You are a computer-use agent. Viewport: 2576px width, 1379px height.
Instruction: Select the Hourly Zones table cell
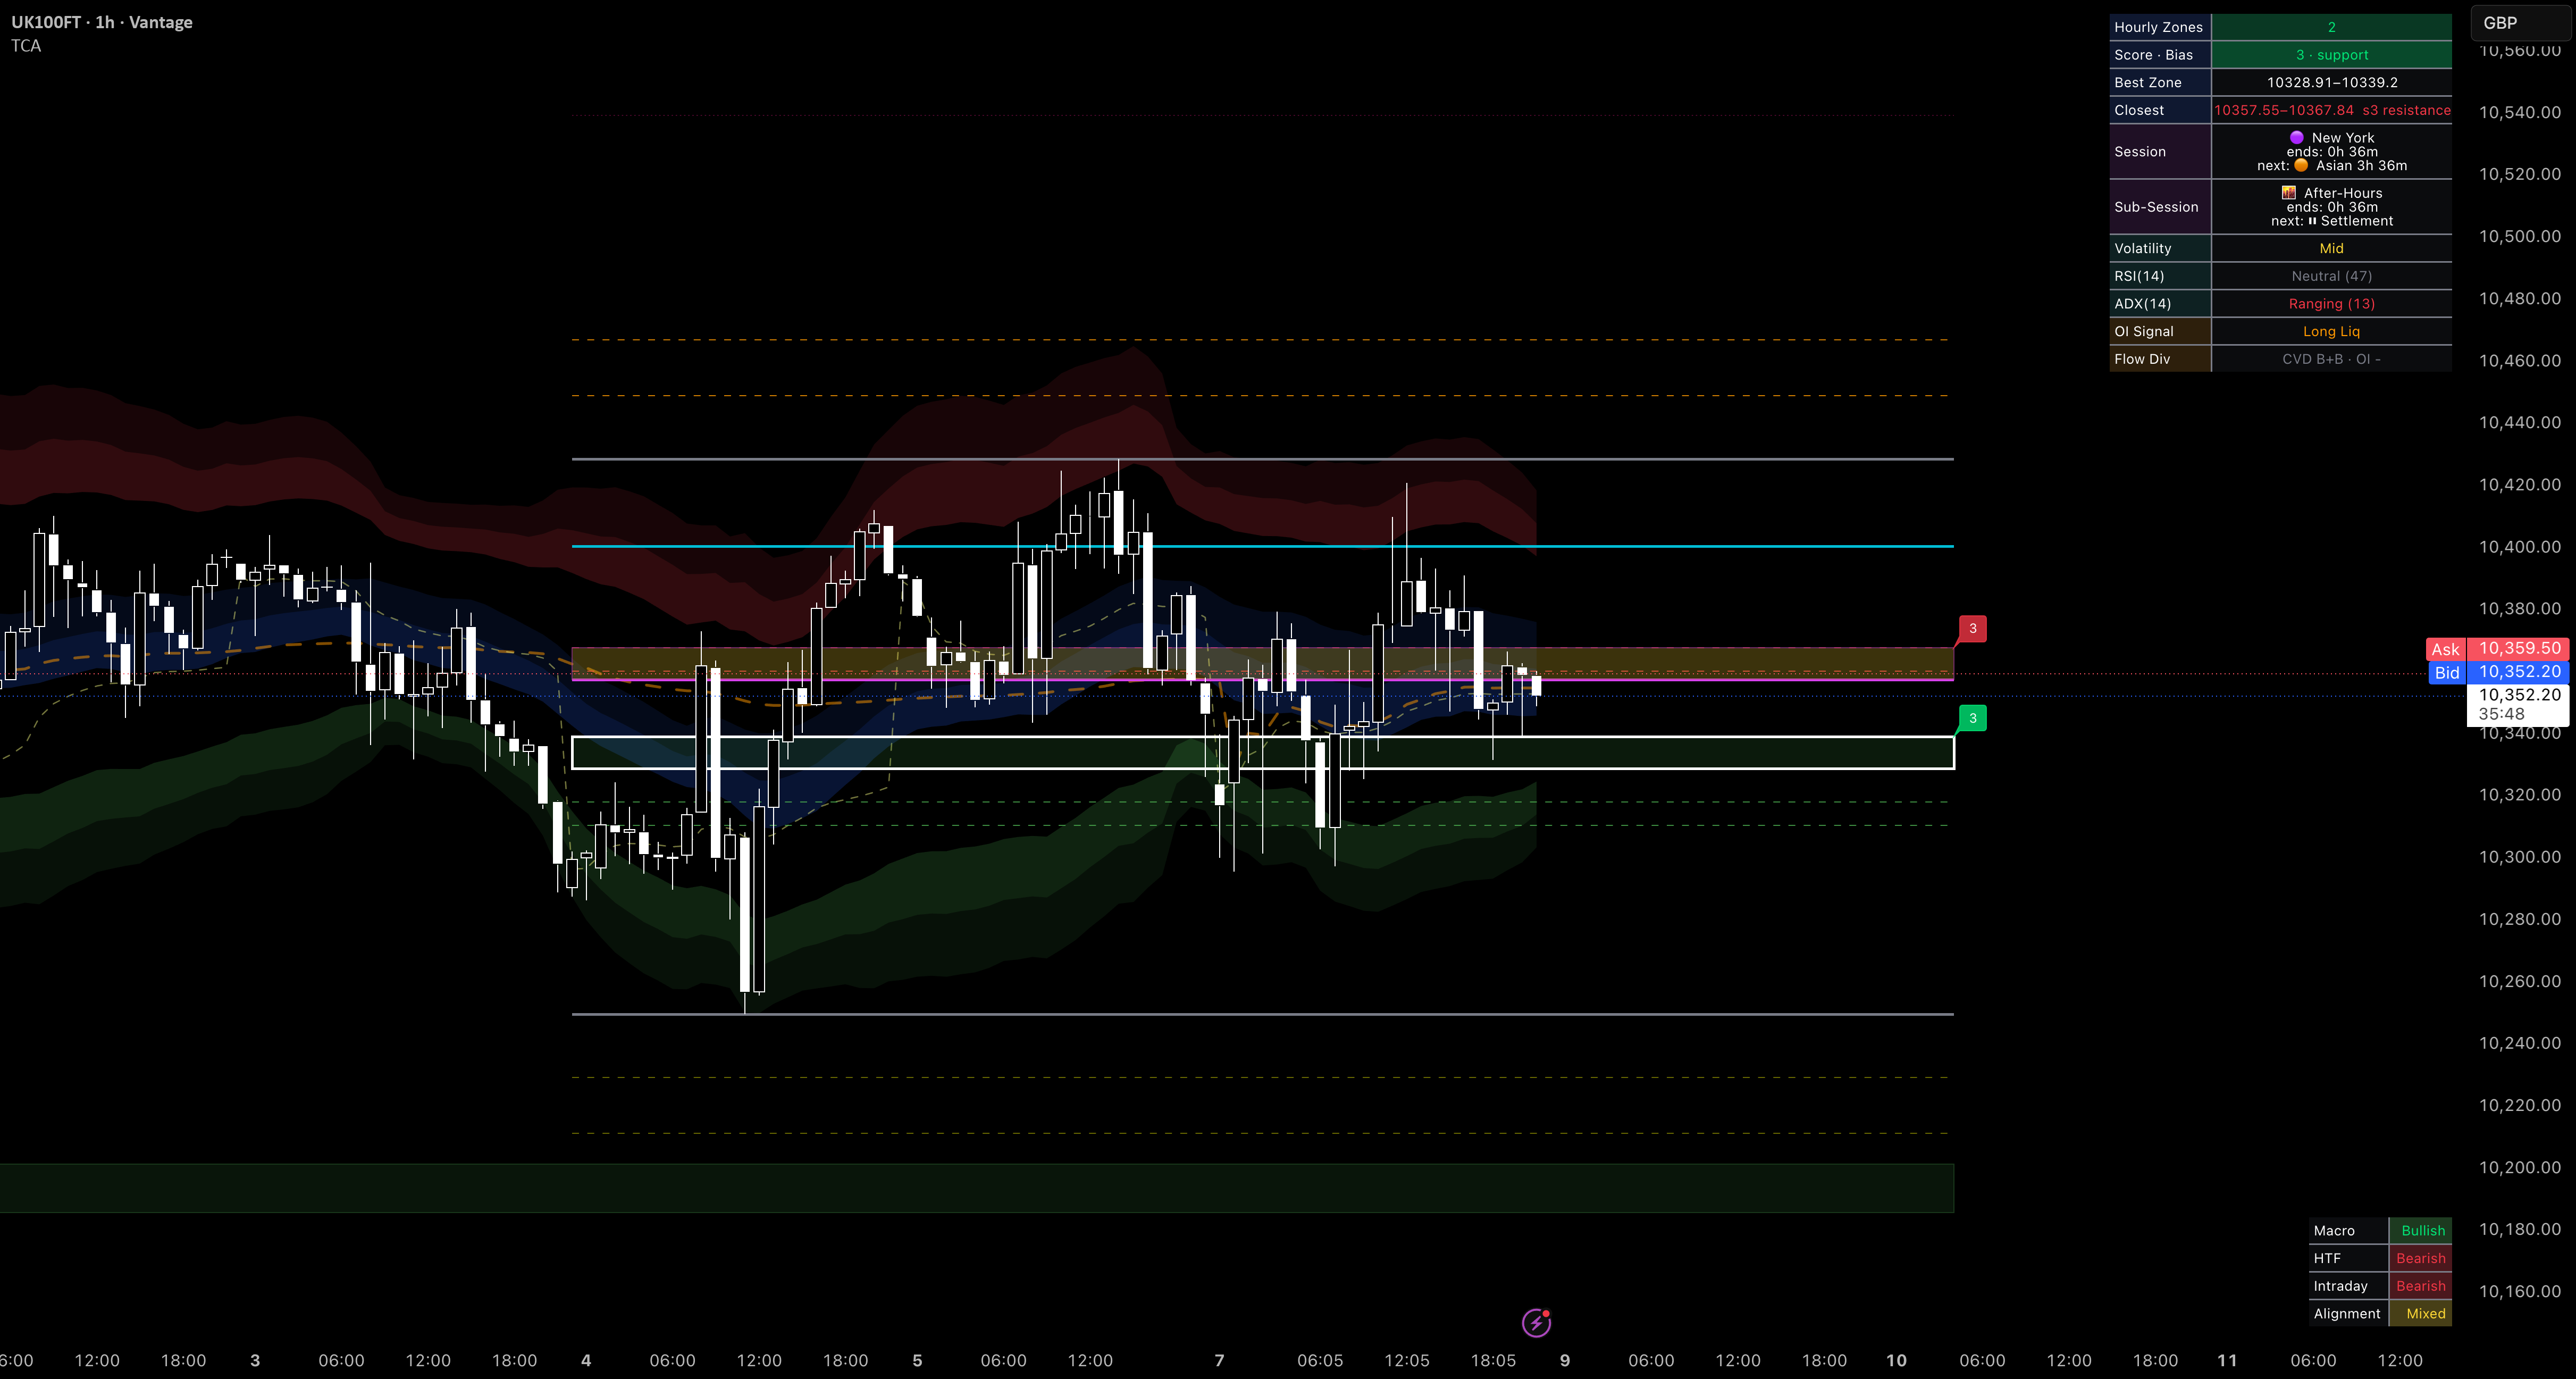pyautogui.click(x=2159, y=27)
